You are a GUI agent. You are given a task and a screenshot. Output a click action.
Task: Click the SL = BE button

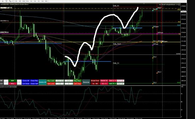tap(95, 84)
